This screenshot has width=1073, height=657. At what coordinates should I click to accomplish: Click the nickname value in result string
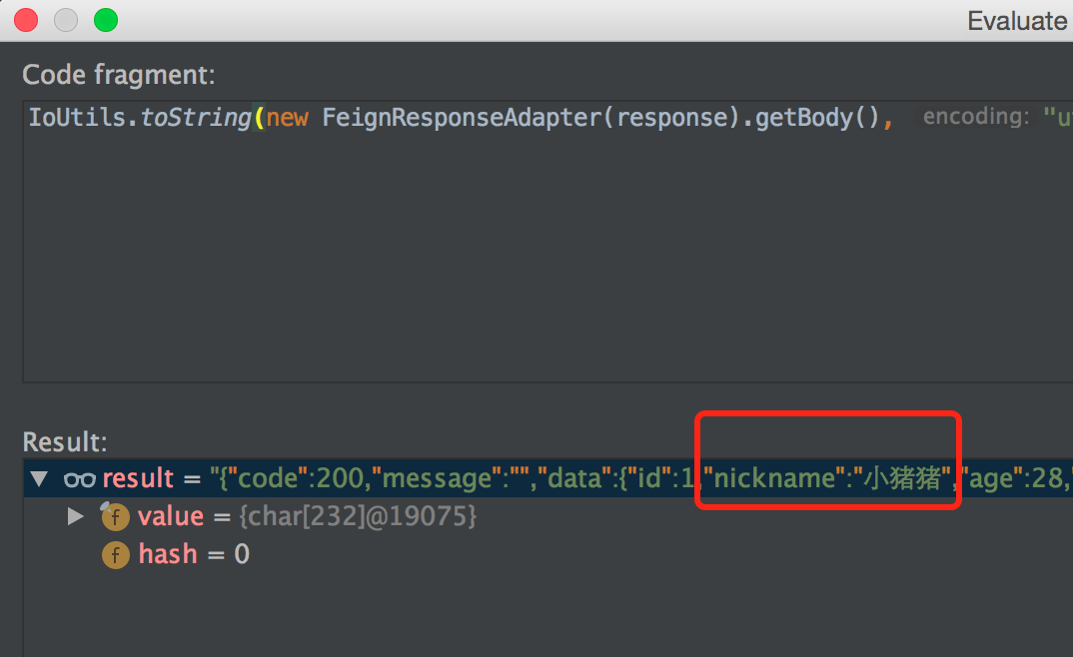(x=901, y=478)
